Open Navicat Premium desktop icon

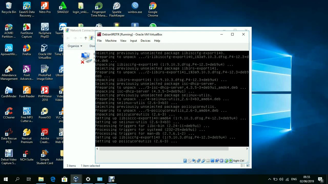click(x=27, y=136)
